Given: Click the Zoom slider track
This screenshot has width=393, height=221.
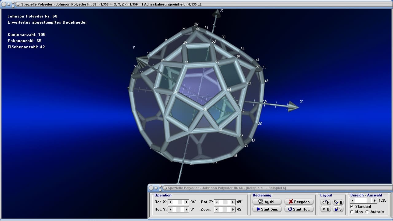Looking at the screenshot, I should pyautogui.click(x=225, y=209).
